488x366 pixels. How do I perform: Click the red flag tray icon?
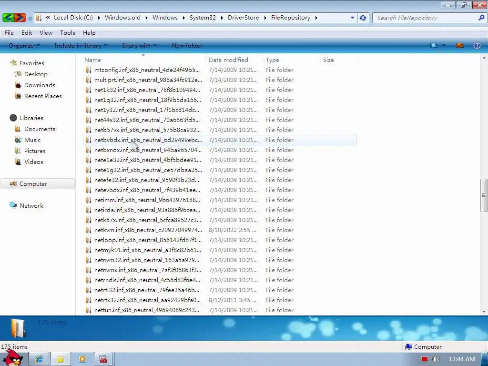coord(425,359)
